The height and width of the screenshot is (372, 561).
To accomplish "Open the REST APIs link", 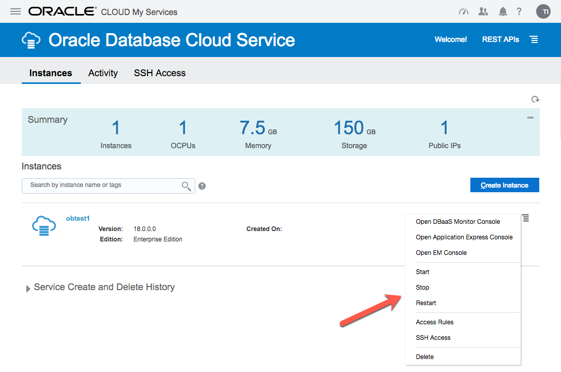I will (x=500, y=39).
